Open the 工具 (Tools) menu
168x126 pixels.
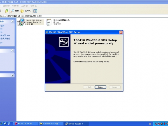(24, 6)
